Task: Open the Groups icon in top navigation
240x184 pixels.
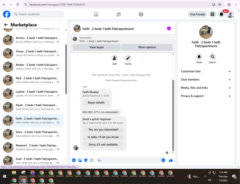Action: [141, 14]
